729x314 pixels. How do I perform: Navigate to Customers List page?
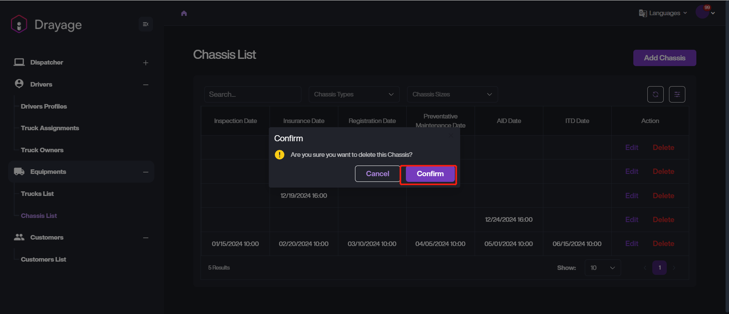(x=43, y=259)
